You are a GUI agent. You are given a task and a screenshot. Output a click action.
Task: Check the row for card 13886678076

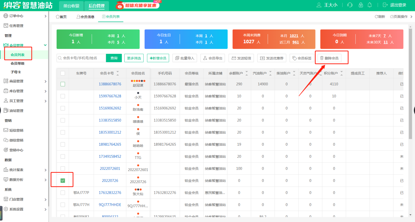click(x=63, y=84)
